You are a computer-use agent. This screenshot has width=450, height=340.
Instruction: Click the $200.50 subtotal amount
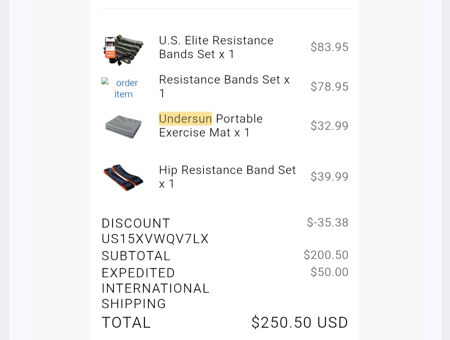coord(326,255)
